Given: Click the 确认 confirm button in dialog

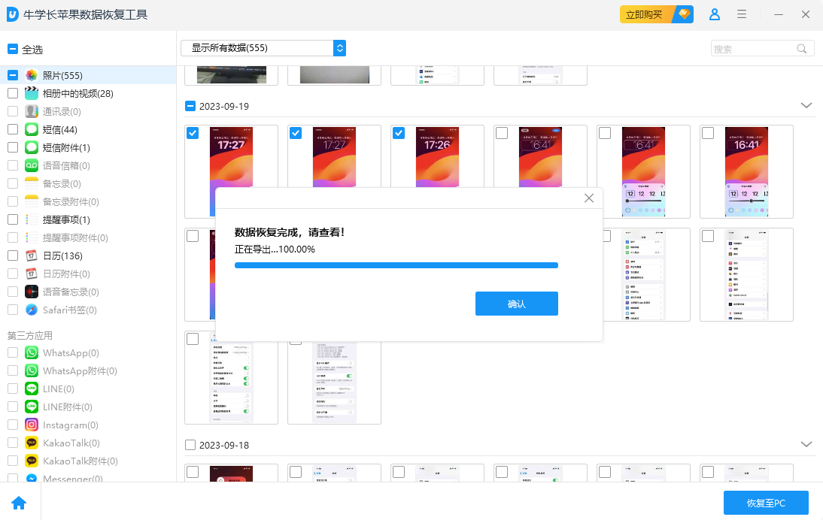Looking at the screenshot, I should pyautogui.click(x=516, y=304).
